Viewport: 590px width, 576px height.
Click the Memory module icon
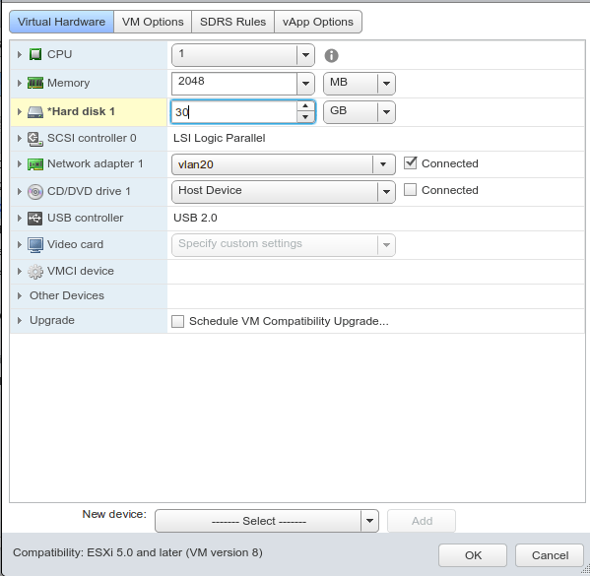pos(35,83)
